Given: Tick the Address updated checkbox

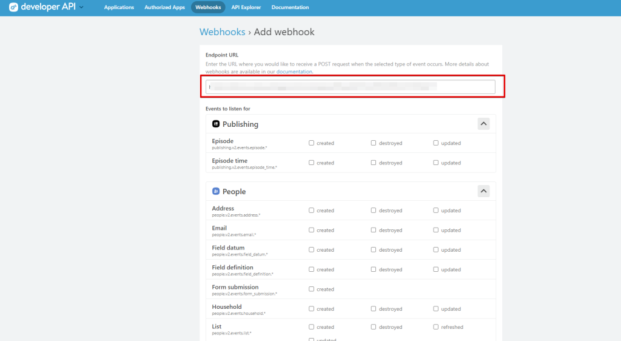Looking at the screenshot, I should pyautogui.click(x=436, y=211).
